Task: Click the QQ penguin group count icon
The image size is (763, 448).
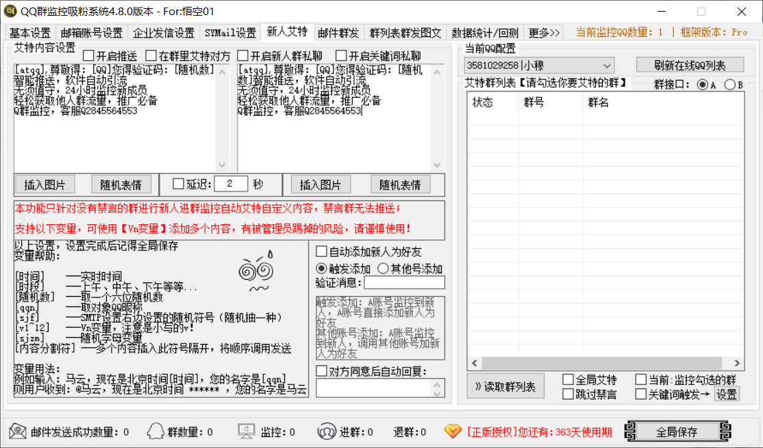Action: tap(155, 431)
